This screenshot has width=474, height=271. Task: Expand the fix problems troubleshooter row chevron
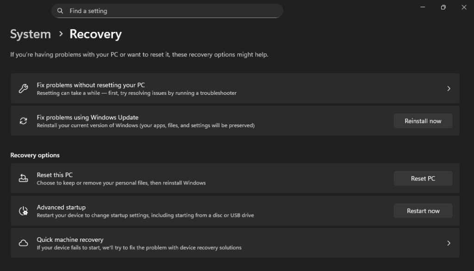(x=448, y=88)
